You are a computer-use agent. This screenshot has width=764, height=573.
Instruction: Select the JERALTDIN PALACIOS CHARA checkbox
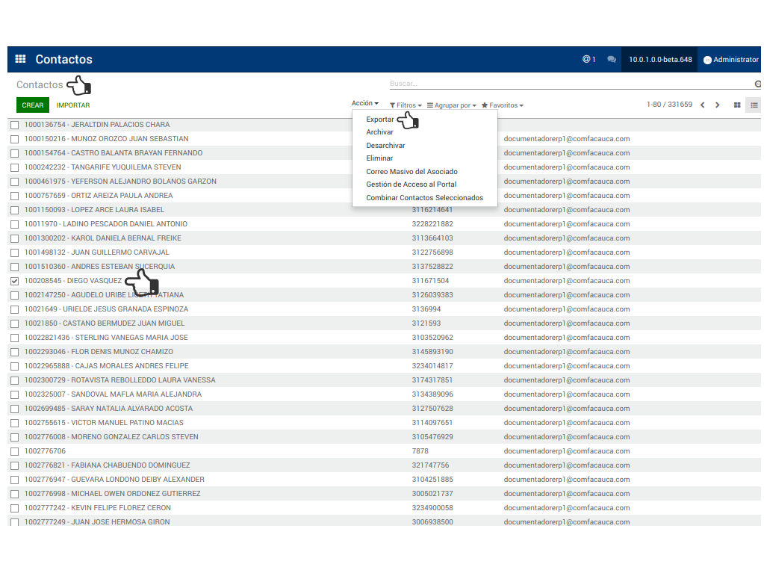pos(15,125)
